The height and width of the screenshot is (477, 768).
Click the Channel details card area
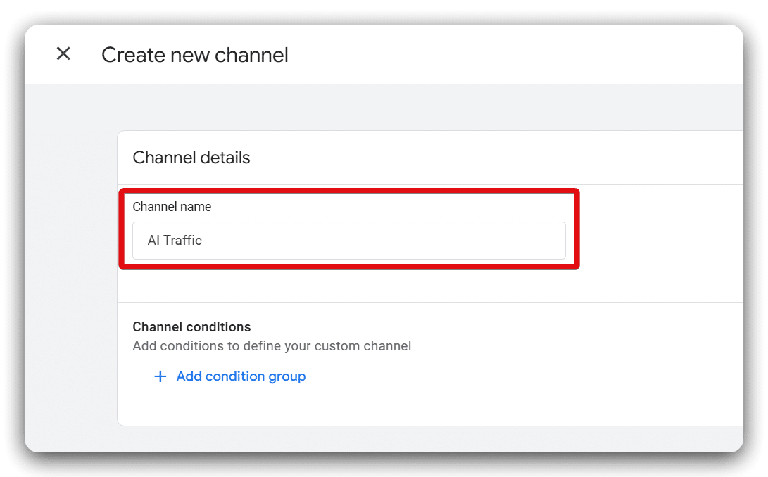point(422,158)
